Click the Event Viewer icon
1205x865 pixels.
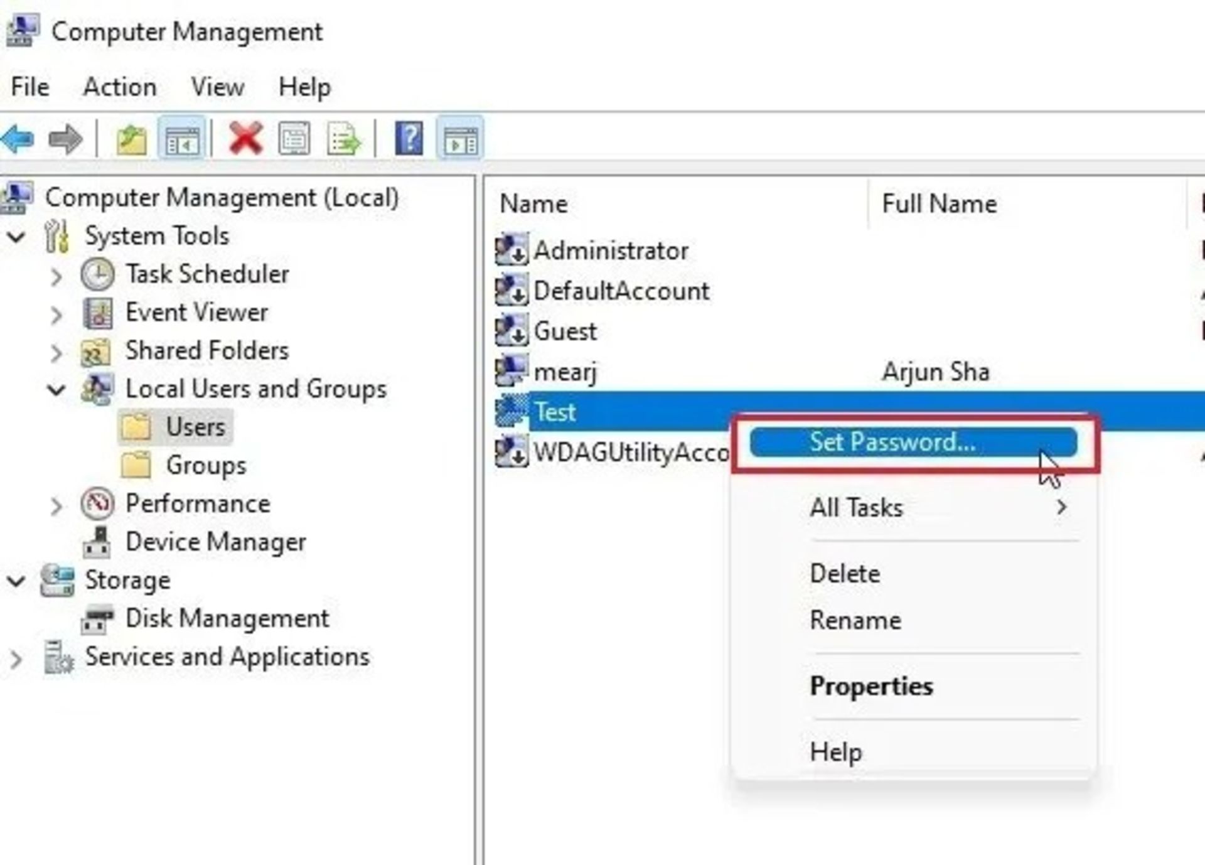(x=97, y=313)
